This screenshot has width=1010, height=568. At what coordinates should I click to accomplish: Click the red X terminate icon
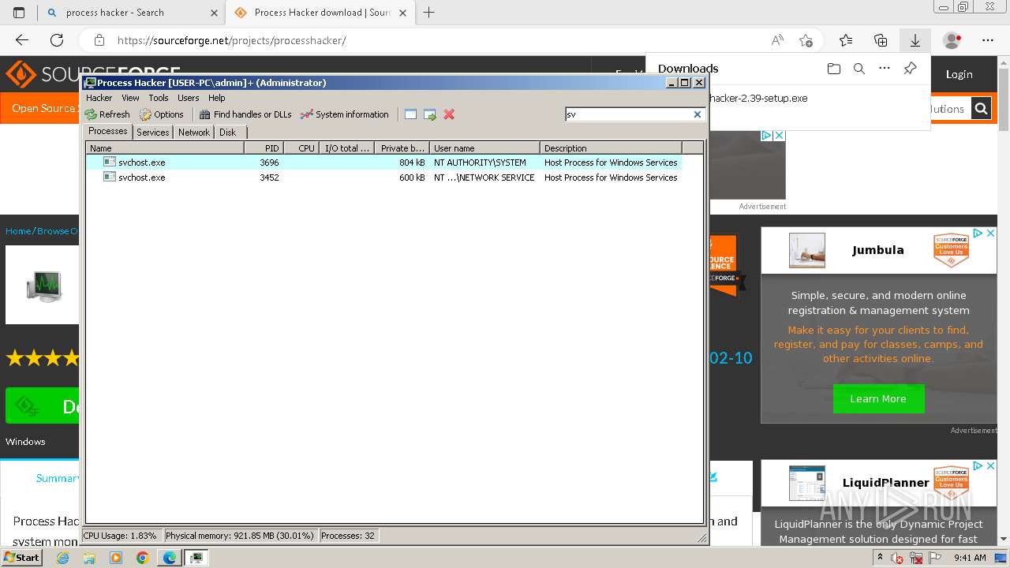point(449,114)
